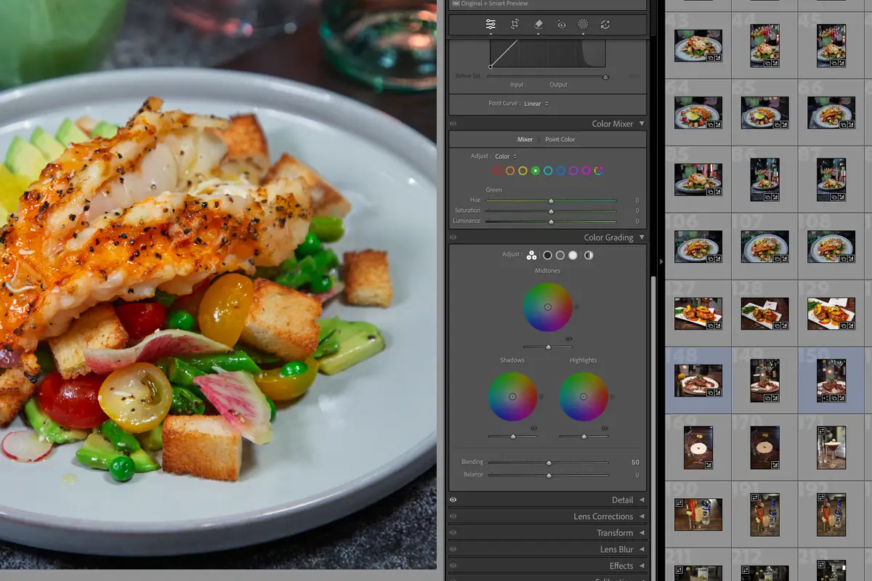Click the Green Luminance slider handle
The height and width of the screenshot is (581, 872).
pyautogui.click(x=551, y=221)
